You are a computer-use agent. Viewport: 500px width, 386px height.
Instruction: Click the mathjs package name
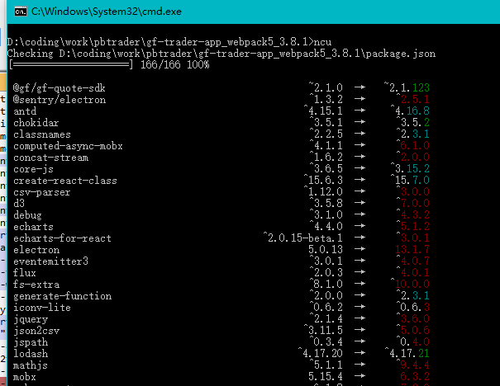tap(31, 365)
